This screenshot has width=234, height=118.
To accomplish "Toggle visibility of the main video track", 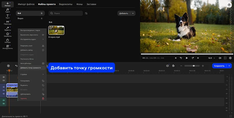I will (x=4, y=87).
